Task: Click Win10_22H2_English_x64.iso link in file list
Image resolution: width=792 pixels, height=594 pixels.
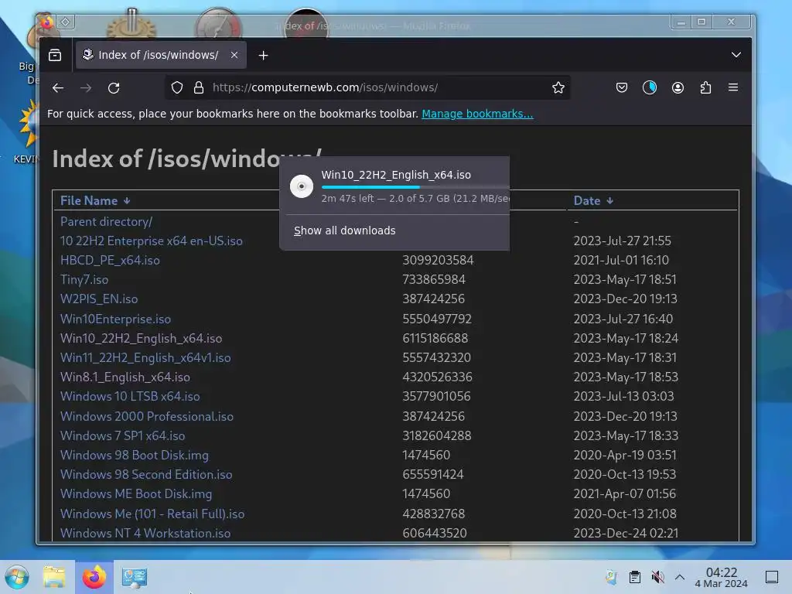Action: pos(141,339)
